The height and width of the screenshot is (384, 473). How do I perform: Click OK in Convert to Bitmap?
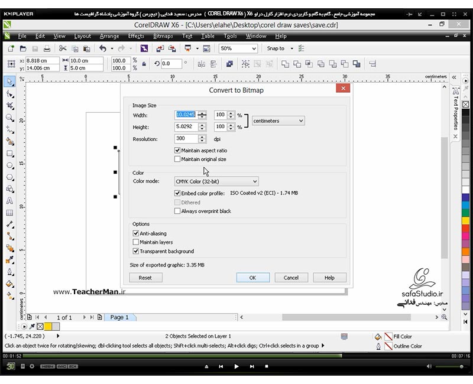point(253,278)
